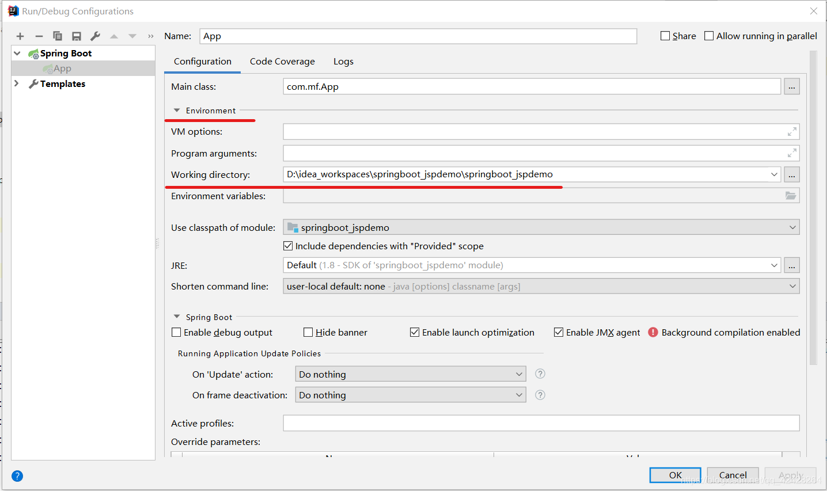Toggle the Share checkbox

coord(665,36)
